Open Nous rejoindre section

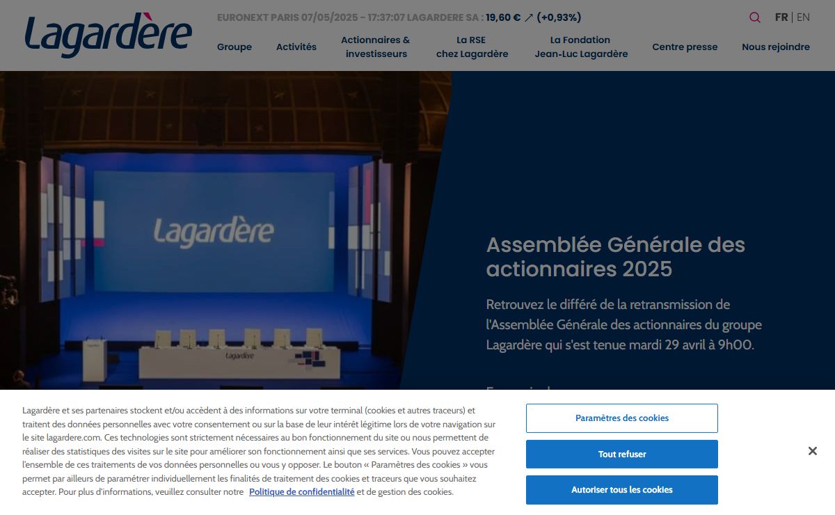pyautogui.click(x=776, y=47)
